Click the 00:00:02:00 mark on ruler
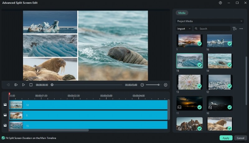Viewport: 249px width, 143px height. (73, 96)
